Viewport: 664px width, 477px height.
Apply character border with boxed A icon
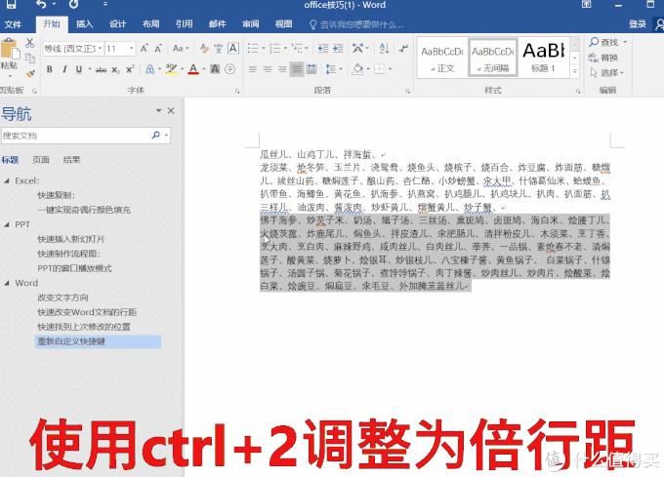point(233,49)
